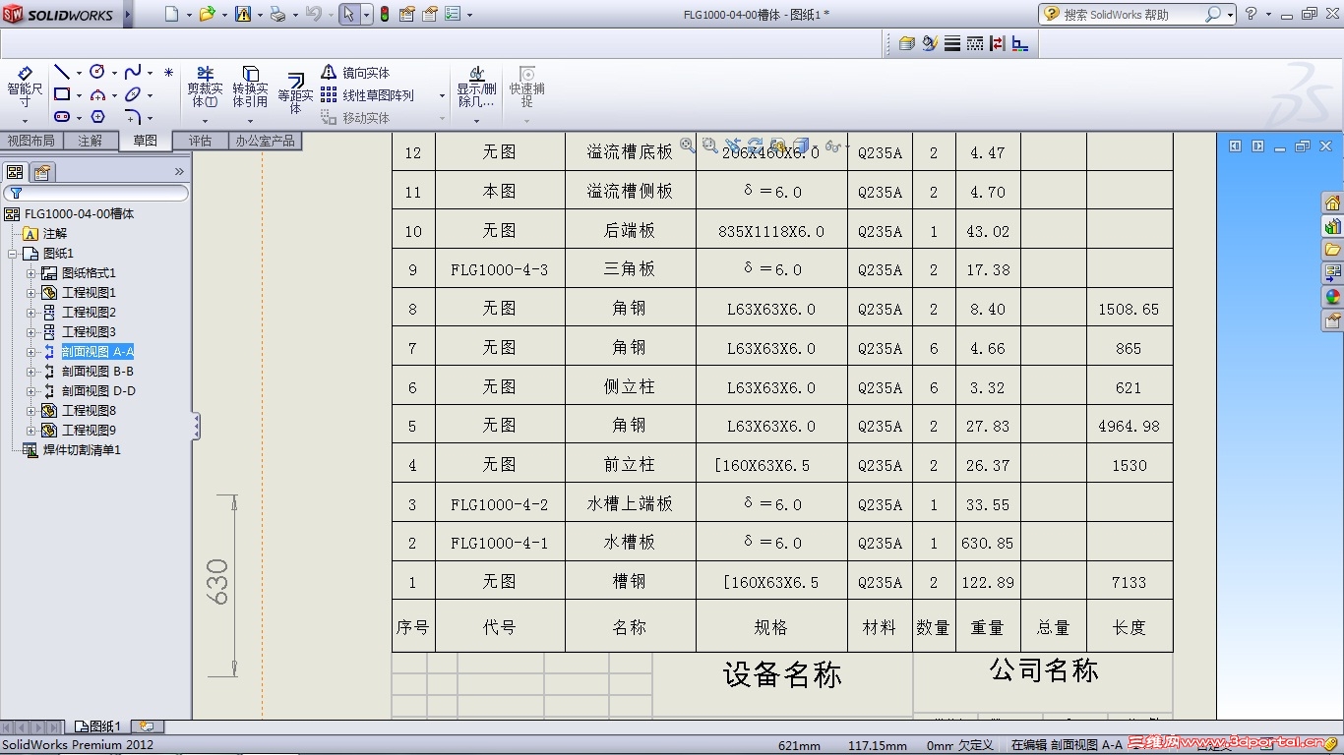Click Convert Entities (转换实体引用)

pyautogui.click(x=250, y=87)
